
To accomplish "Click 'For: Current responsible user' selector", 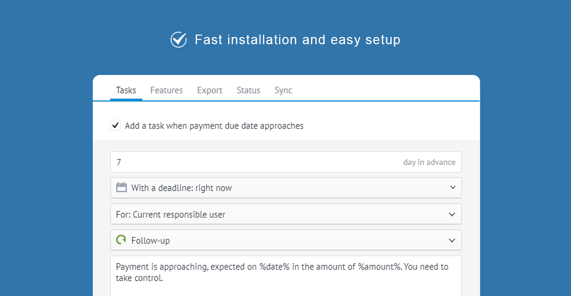I will click(x=171, y=214).
